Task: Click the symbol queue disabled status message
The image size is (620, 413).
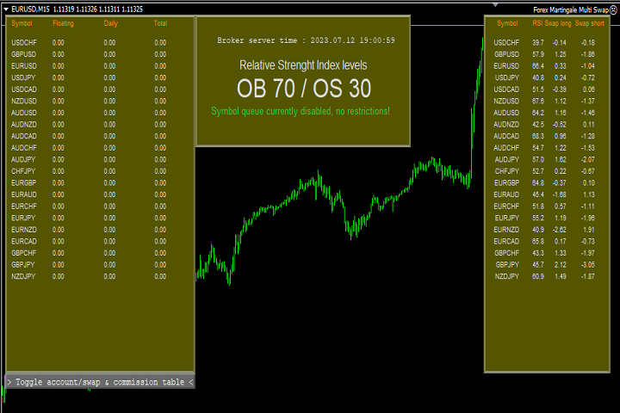Action: (300, 111)
